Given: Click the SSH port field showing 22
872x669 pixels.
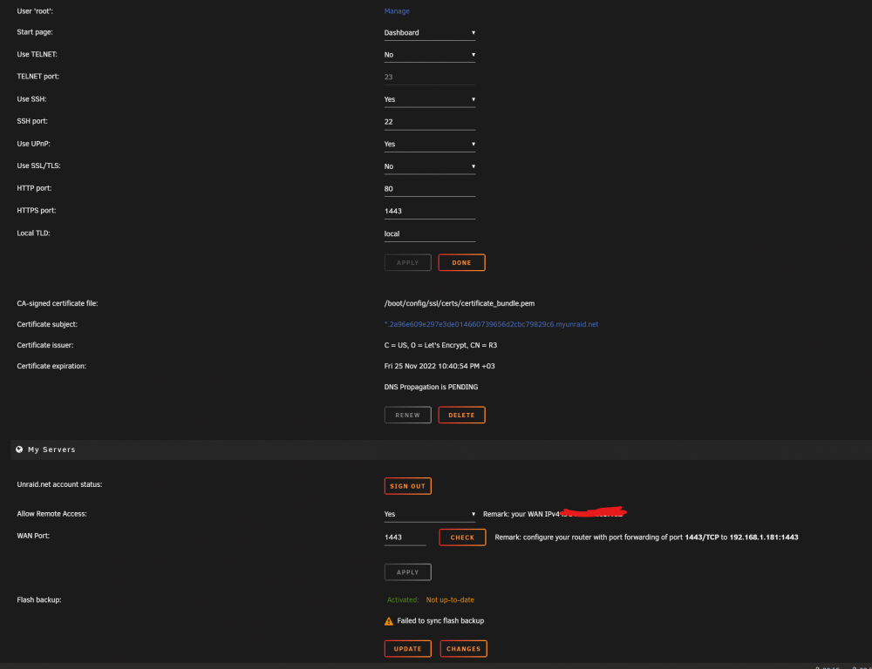Looking at the screenshot, I should pyautogui.click(x=429, y=122).
